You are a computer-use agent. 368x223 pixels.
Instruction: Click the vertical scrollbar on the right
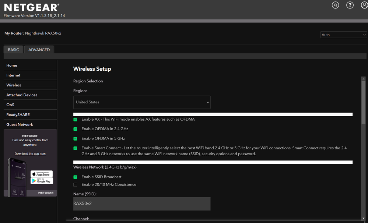(364, 147)
